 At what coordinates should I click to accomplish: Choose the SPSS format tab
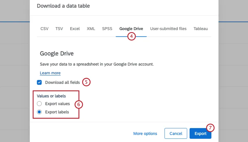point(107,29)
